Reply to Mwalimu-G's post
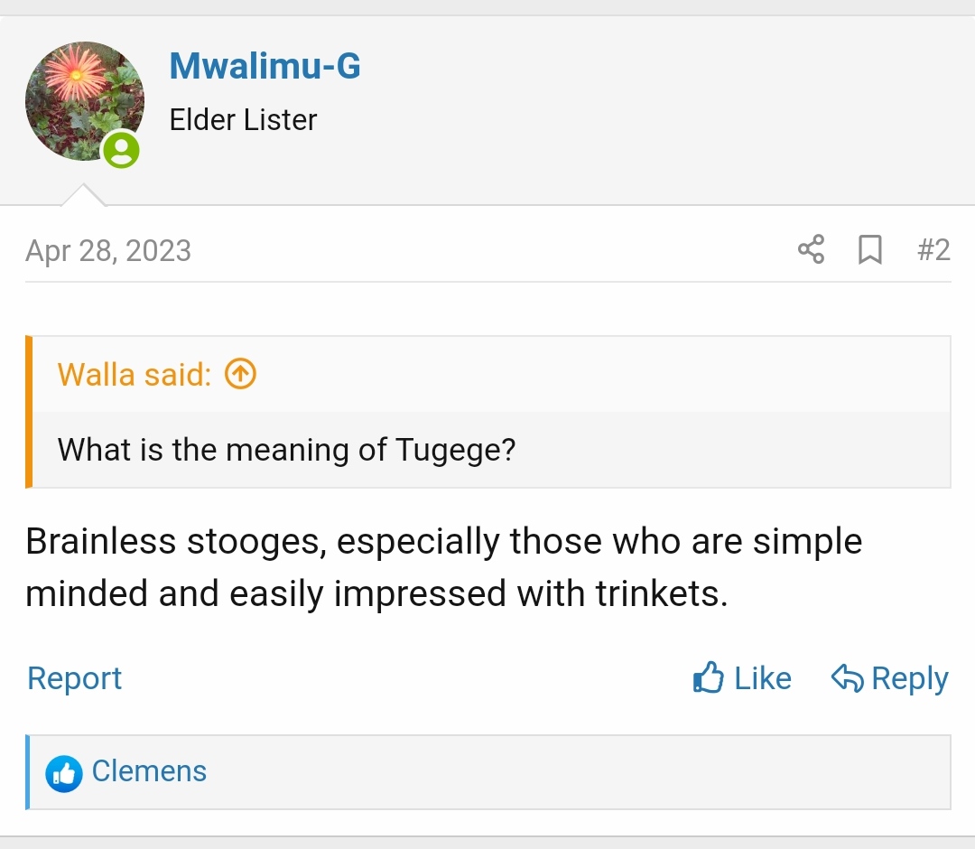 pos(890,678)
